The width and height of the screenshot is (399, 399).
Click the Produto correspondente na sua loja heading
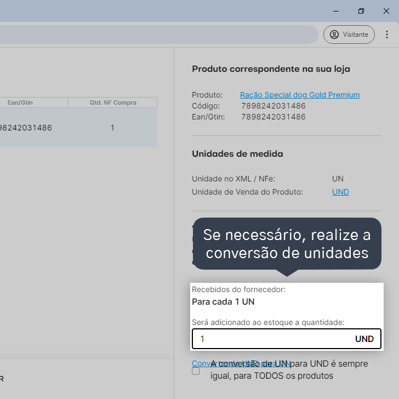pos(271,69)
